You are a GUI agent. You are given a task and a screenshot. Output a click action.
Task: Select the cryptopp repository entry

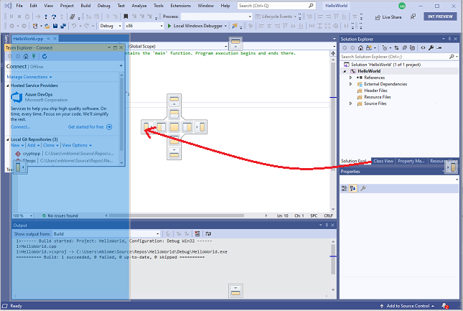click(x=64, y=154)
